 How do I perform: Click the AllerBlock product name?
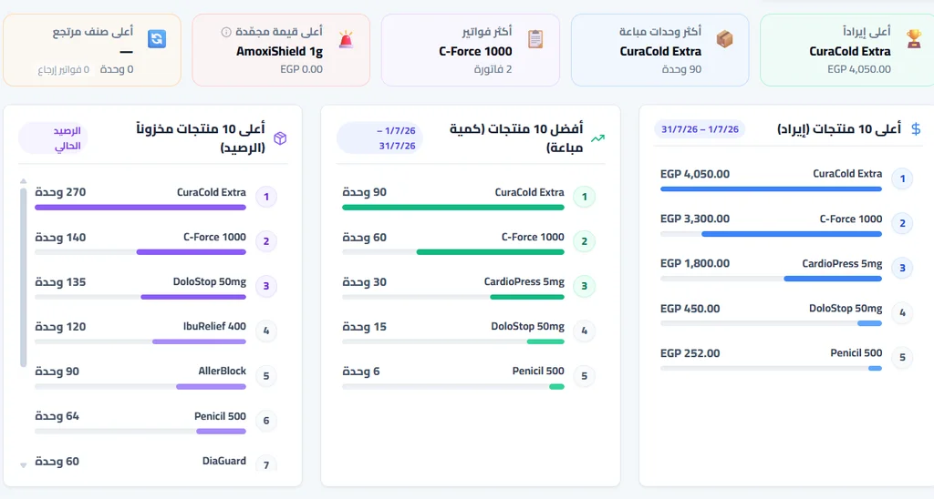(x=223, y=371)
